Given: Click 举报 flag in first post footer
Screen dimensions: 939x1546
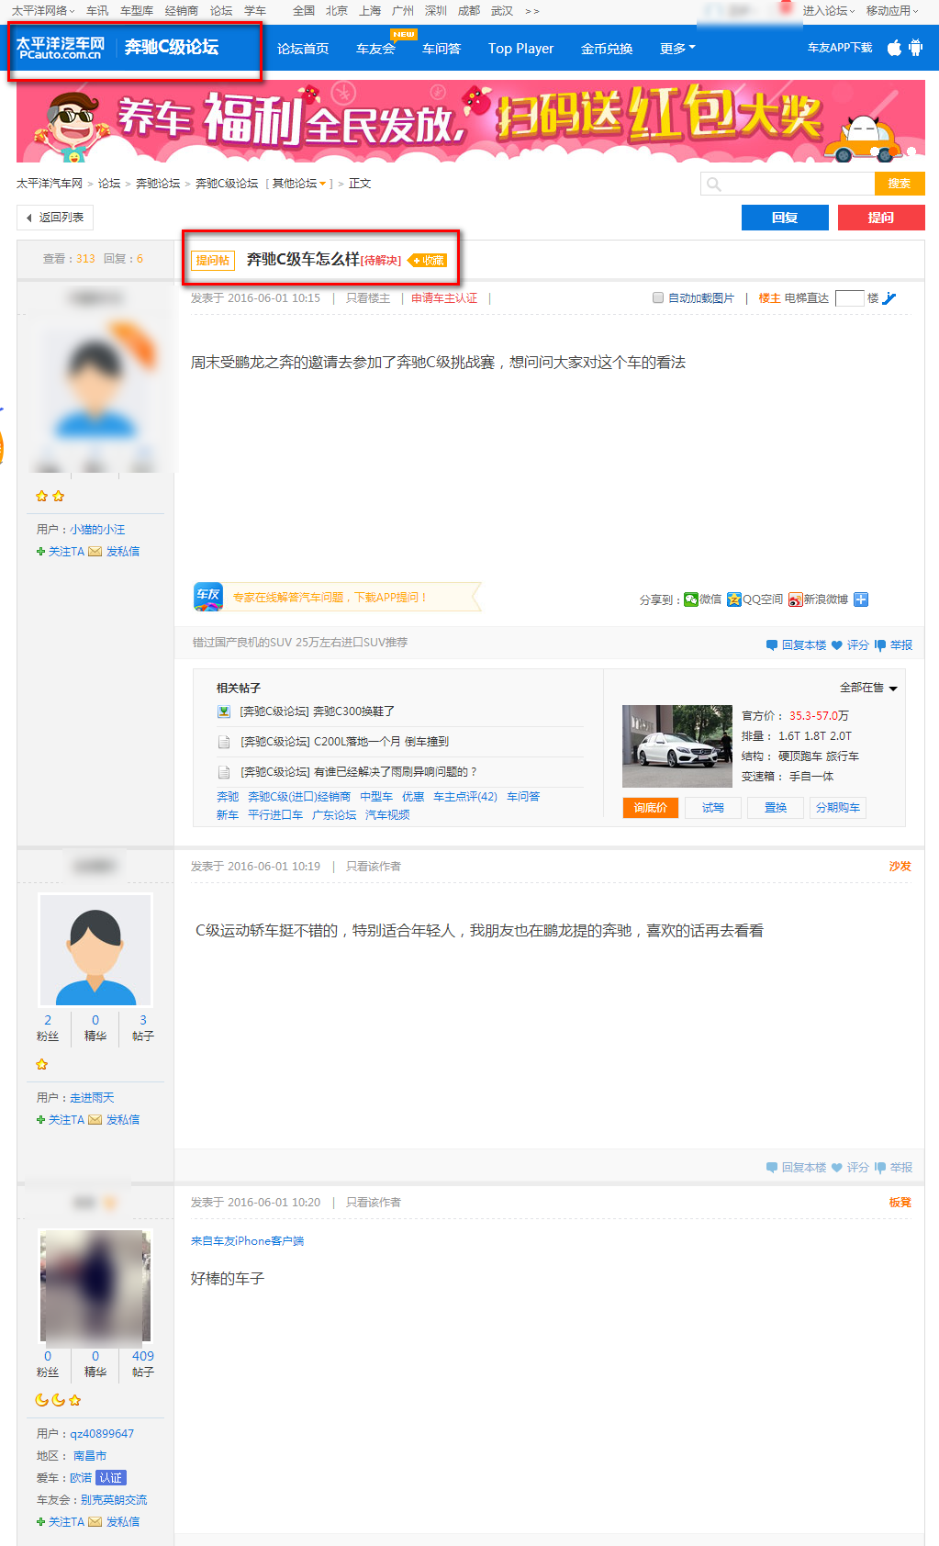Looking at the screenshot, I should pyautogui.click(x=893, y=645).
